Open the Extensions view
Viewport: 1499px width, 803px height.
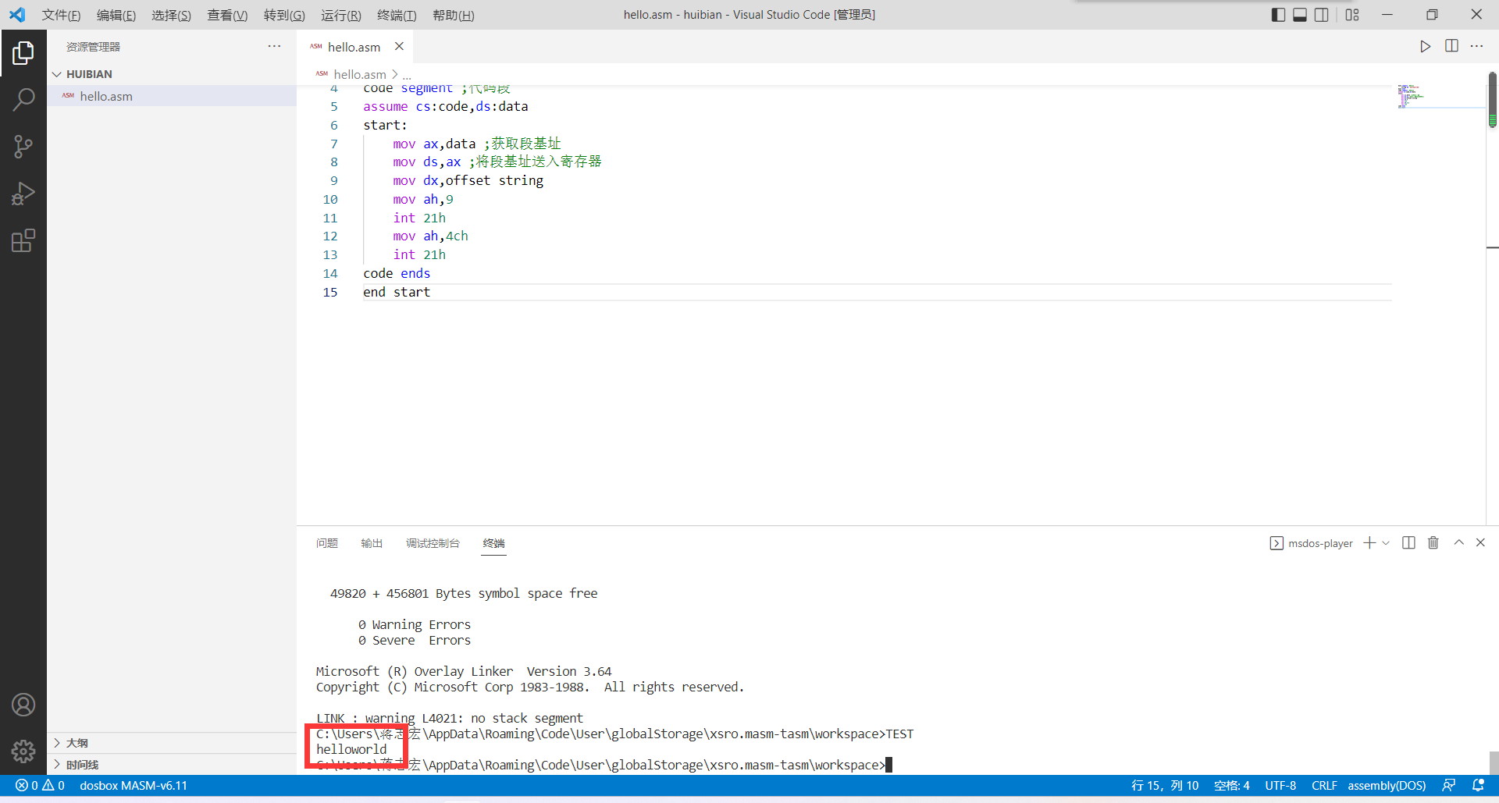click(x=23, y=240)
